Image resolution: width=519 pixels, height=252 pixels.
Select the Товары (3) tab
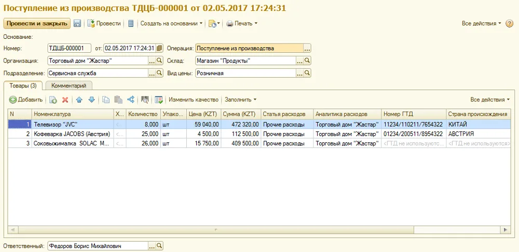coord(23,85)
